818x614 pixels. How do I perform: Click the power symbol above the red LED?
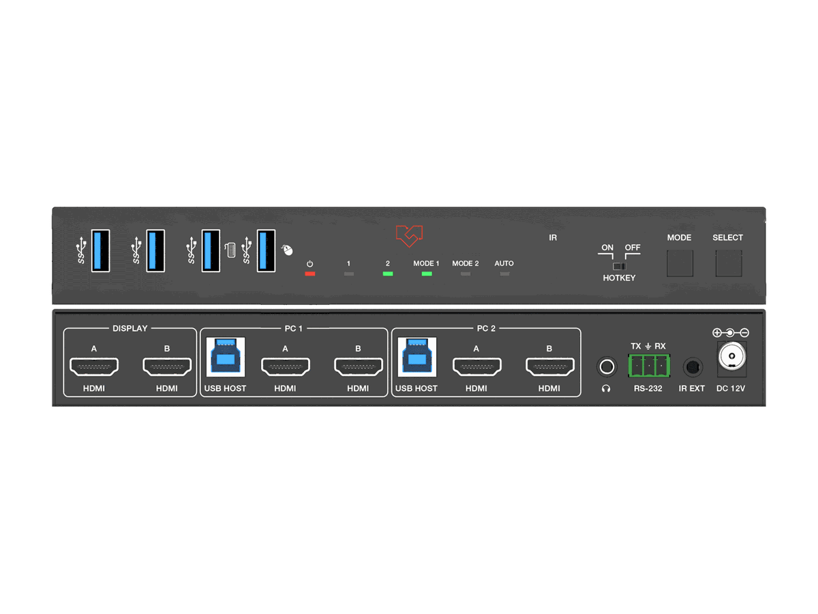pyautogui.click(x=310, y=263)
